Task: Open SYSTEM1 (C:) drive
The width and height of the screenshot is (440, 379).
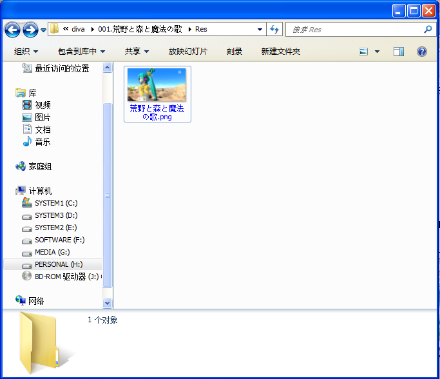Action: (56, 203)
